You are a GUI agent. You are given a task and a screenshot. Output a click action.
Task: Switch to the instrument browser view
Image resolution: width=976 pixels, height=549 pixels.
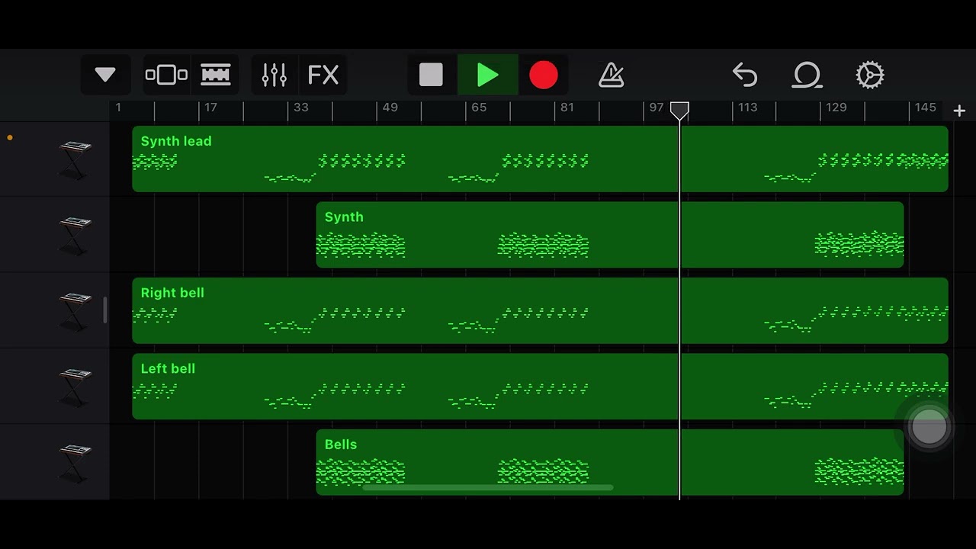(x=166, y=75)
